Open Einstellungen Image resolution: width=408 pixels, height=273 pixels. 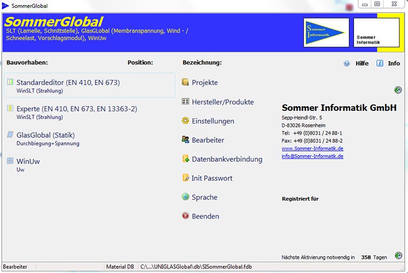(x=213, y=121)
